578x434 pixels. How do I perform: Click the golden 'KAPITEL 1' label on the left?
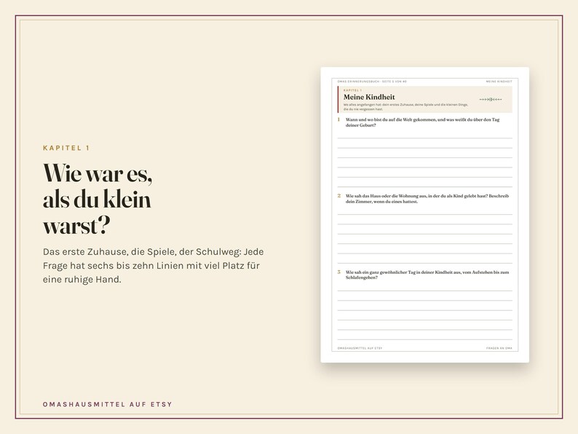[x=66, y=148]
